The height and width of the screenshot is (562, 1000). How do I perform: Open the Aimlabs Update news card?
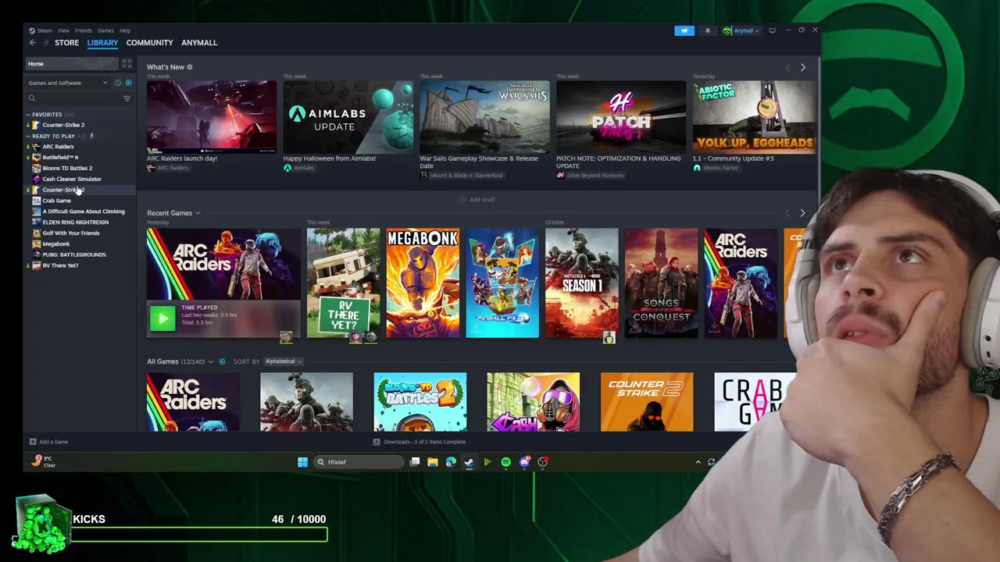pos(348,117)
